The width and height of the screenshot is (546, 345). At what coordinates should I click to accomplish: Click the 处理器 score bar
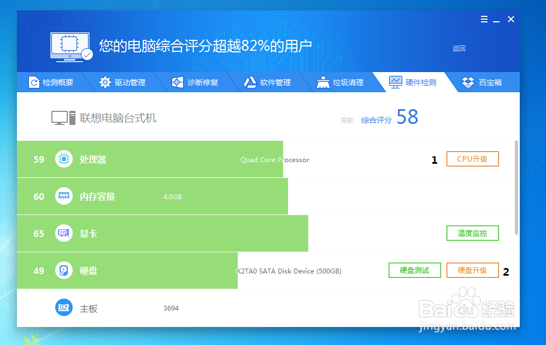(x=150, y=159)
